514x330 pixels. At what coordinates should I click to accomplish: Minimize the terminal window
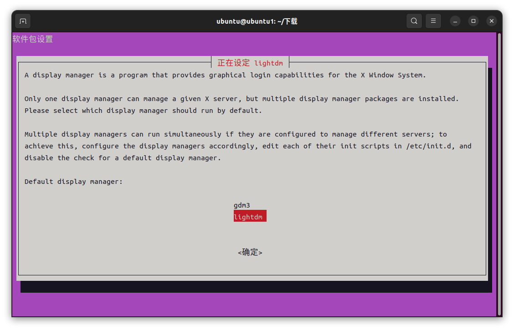[x=455, y=21]
